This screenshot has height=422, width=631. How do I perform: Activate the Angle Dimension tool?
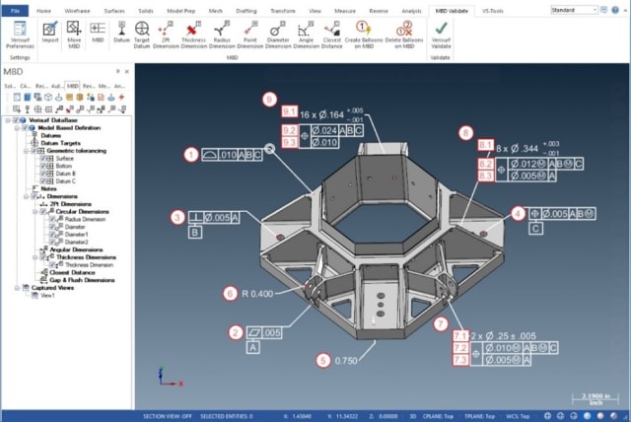pos(306,35)
